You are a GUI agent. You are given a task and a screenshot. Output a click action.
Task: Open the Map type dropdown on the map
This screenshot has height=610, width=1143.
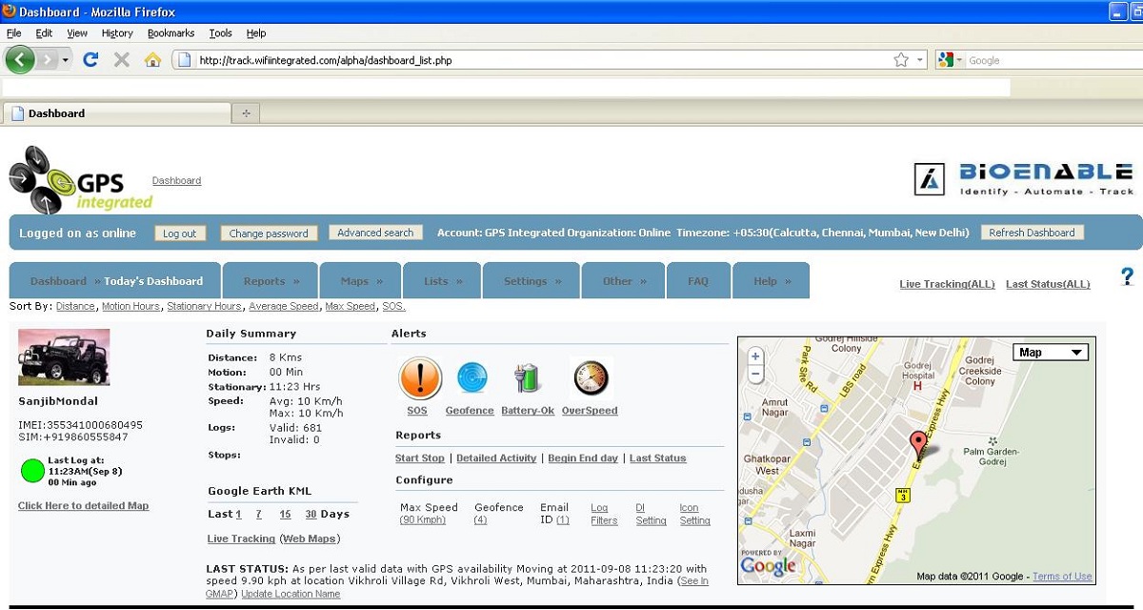(x=1051, y=352)
